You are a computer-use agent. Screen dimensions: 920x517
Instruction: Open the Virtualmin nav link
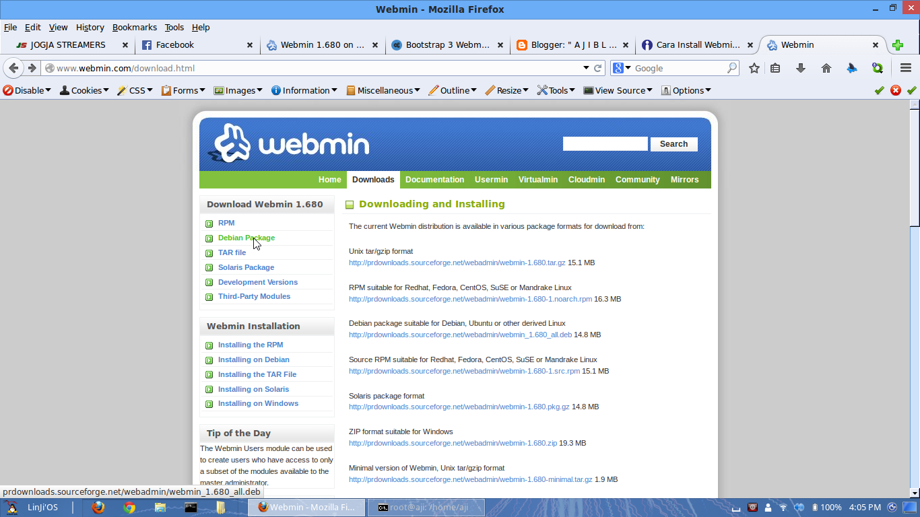click(x=538, y=180)
